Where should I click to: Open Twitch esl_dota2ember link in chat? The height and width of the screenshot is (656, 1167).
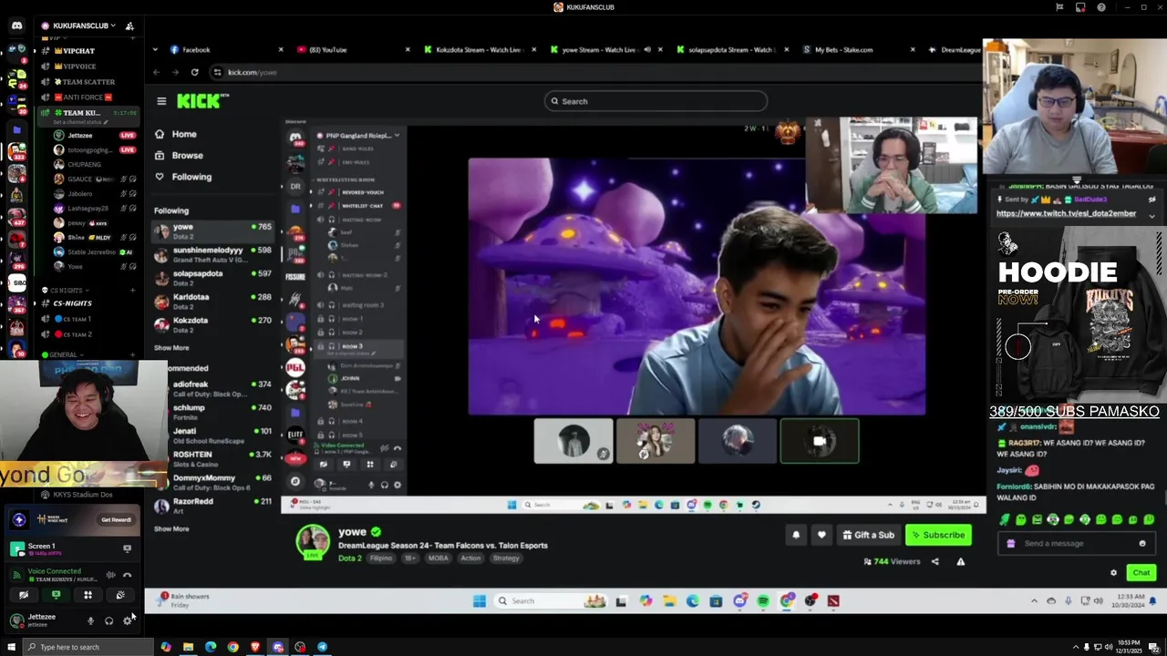tap(1066, 213)
